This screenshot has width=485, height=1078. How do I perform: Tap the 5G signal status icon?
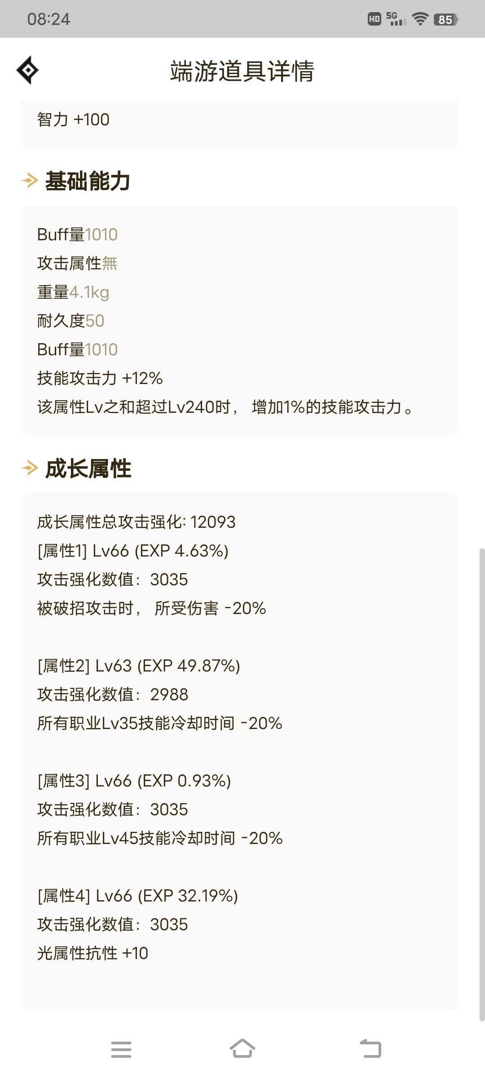[x=396, y=19]
